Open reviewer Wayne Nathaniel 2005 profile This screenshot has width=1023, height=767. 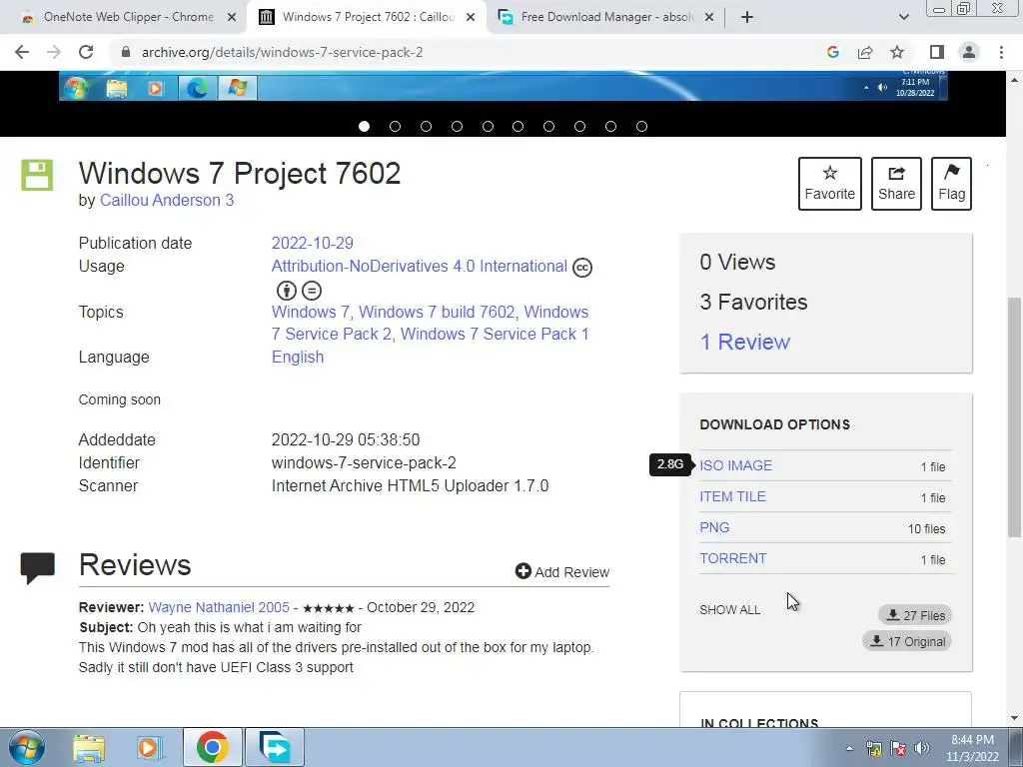(x=219, y=607)
